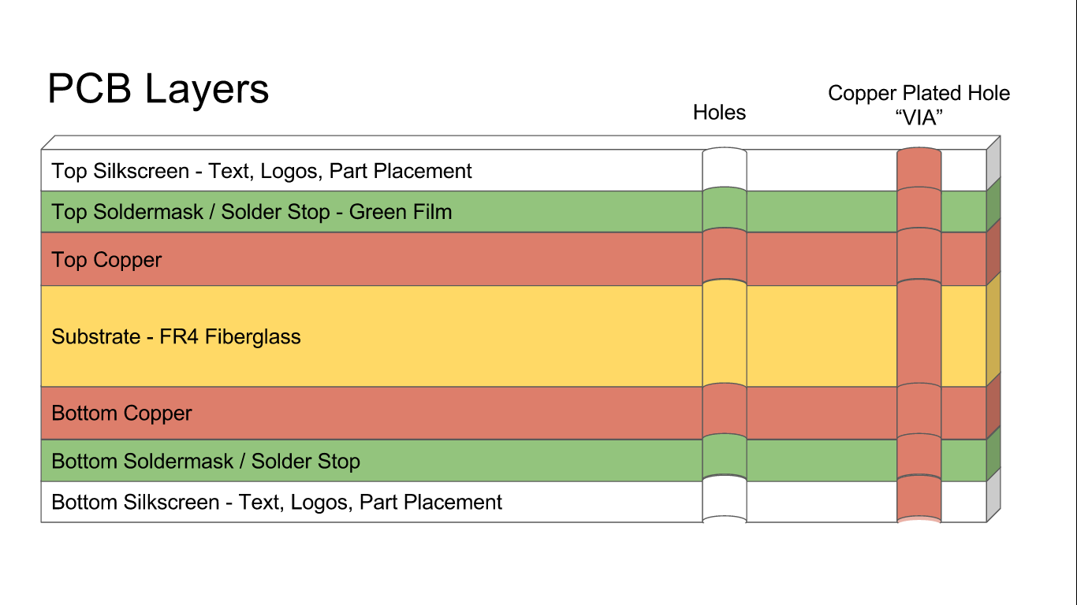The width and height of the screenshot is (1077, 605).
Task: Click hole cylinder in the yellow substrate
Action: (x=724, y=335)
